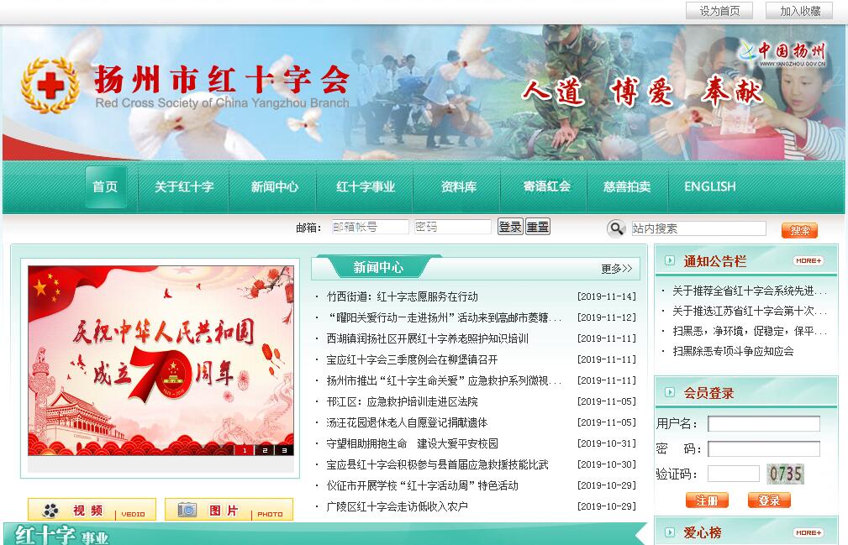Click the member 用户名 input field
This screenshot has height=545, width=848.
click(763, 423)
